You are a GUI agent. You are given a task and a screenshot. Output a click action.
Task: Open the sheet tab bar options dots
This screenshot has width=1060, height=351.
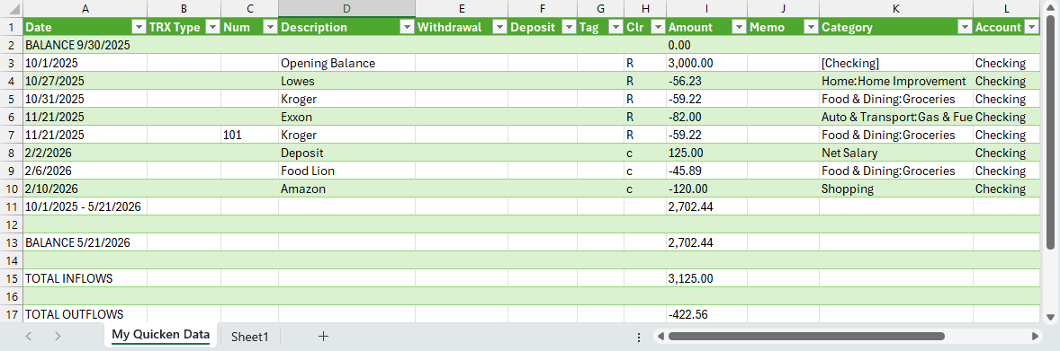(639, 337)
